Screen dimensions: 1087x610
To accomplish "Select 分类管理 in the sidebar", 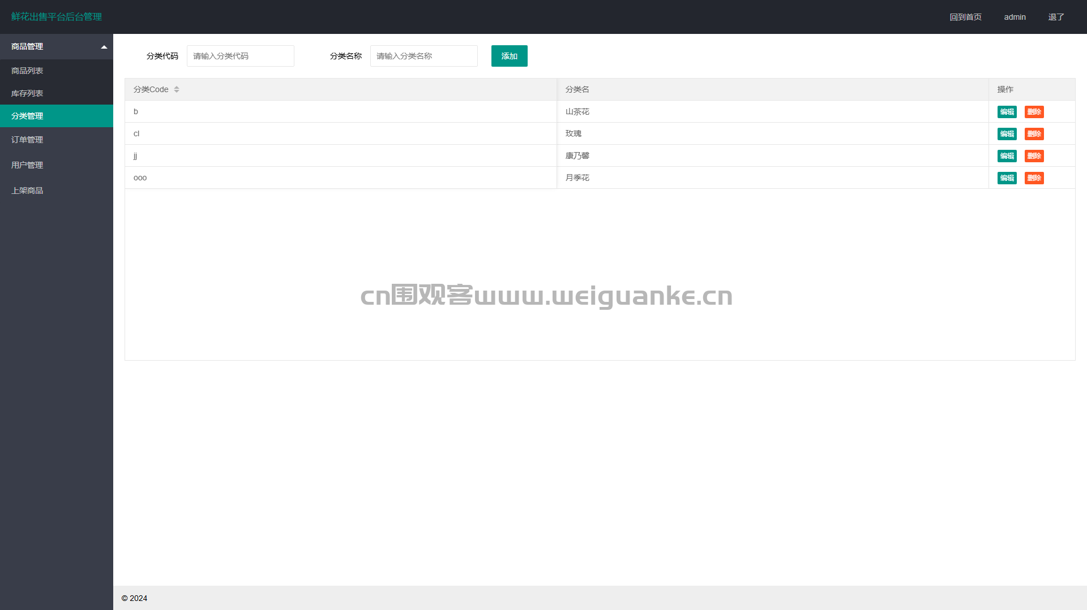I will tap(57, 116).
